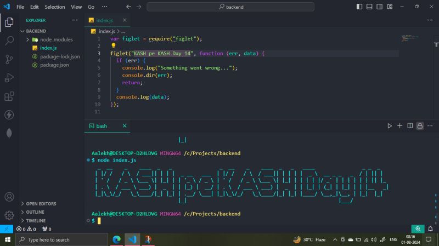Open the overflow menu ellipsis in menu bar
This screenshot has width=439, height=246.
104,7
